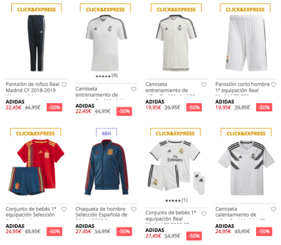Click heart beside the 19,95€ Camiseta entrenamiento

204,85
